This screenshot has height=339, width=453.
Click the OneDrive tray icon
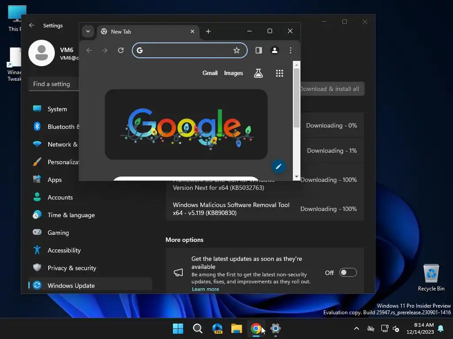(x=371, y=328)
